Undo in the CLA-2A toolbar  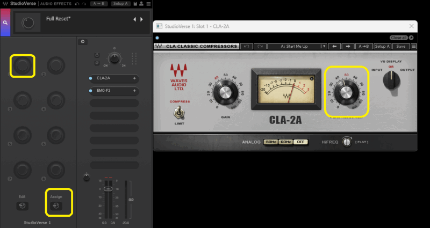pos(247,46)
